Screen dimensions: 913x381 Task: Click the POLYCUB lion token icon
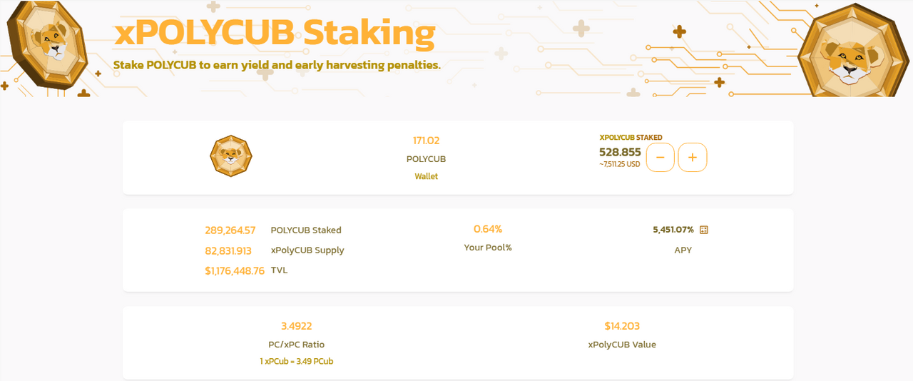(x=231, y=156)
